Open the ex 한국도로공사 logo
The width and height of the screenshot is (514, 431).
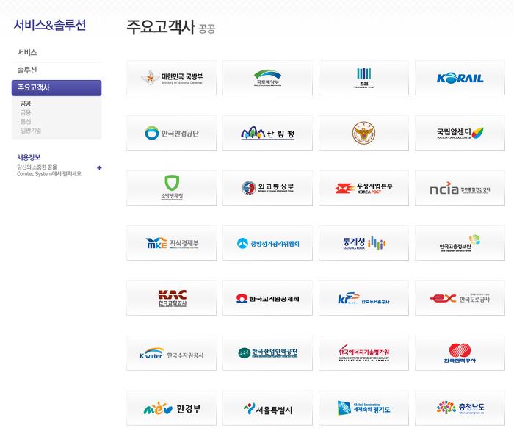click(460, 298)
